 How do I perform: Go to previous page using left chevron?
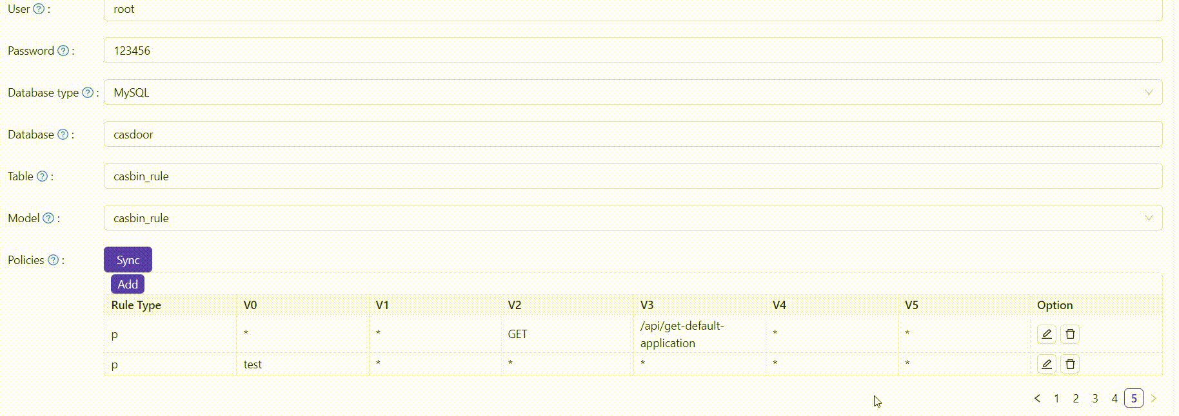coord(1037,399)
